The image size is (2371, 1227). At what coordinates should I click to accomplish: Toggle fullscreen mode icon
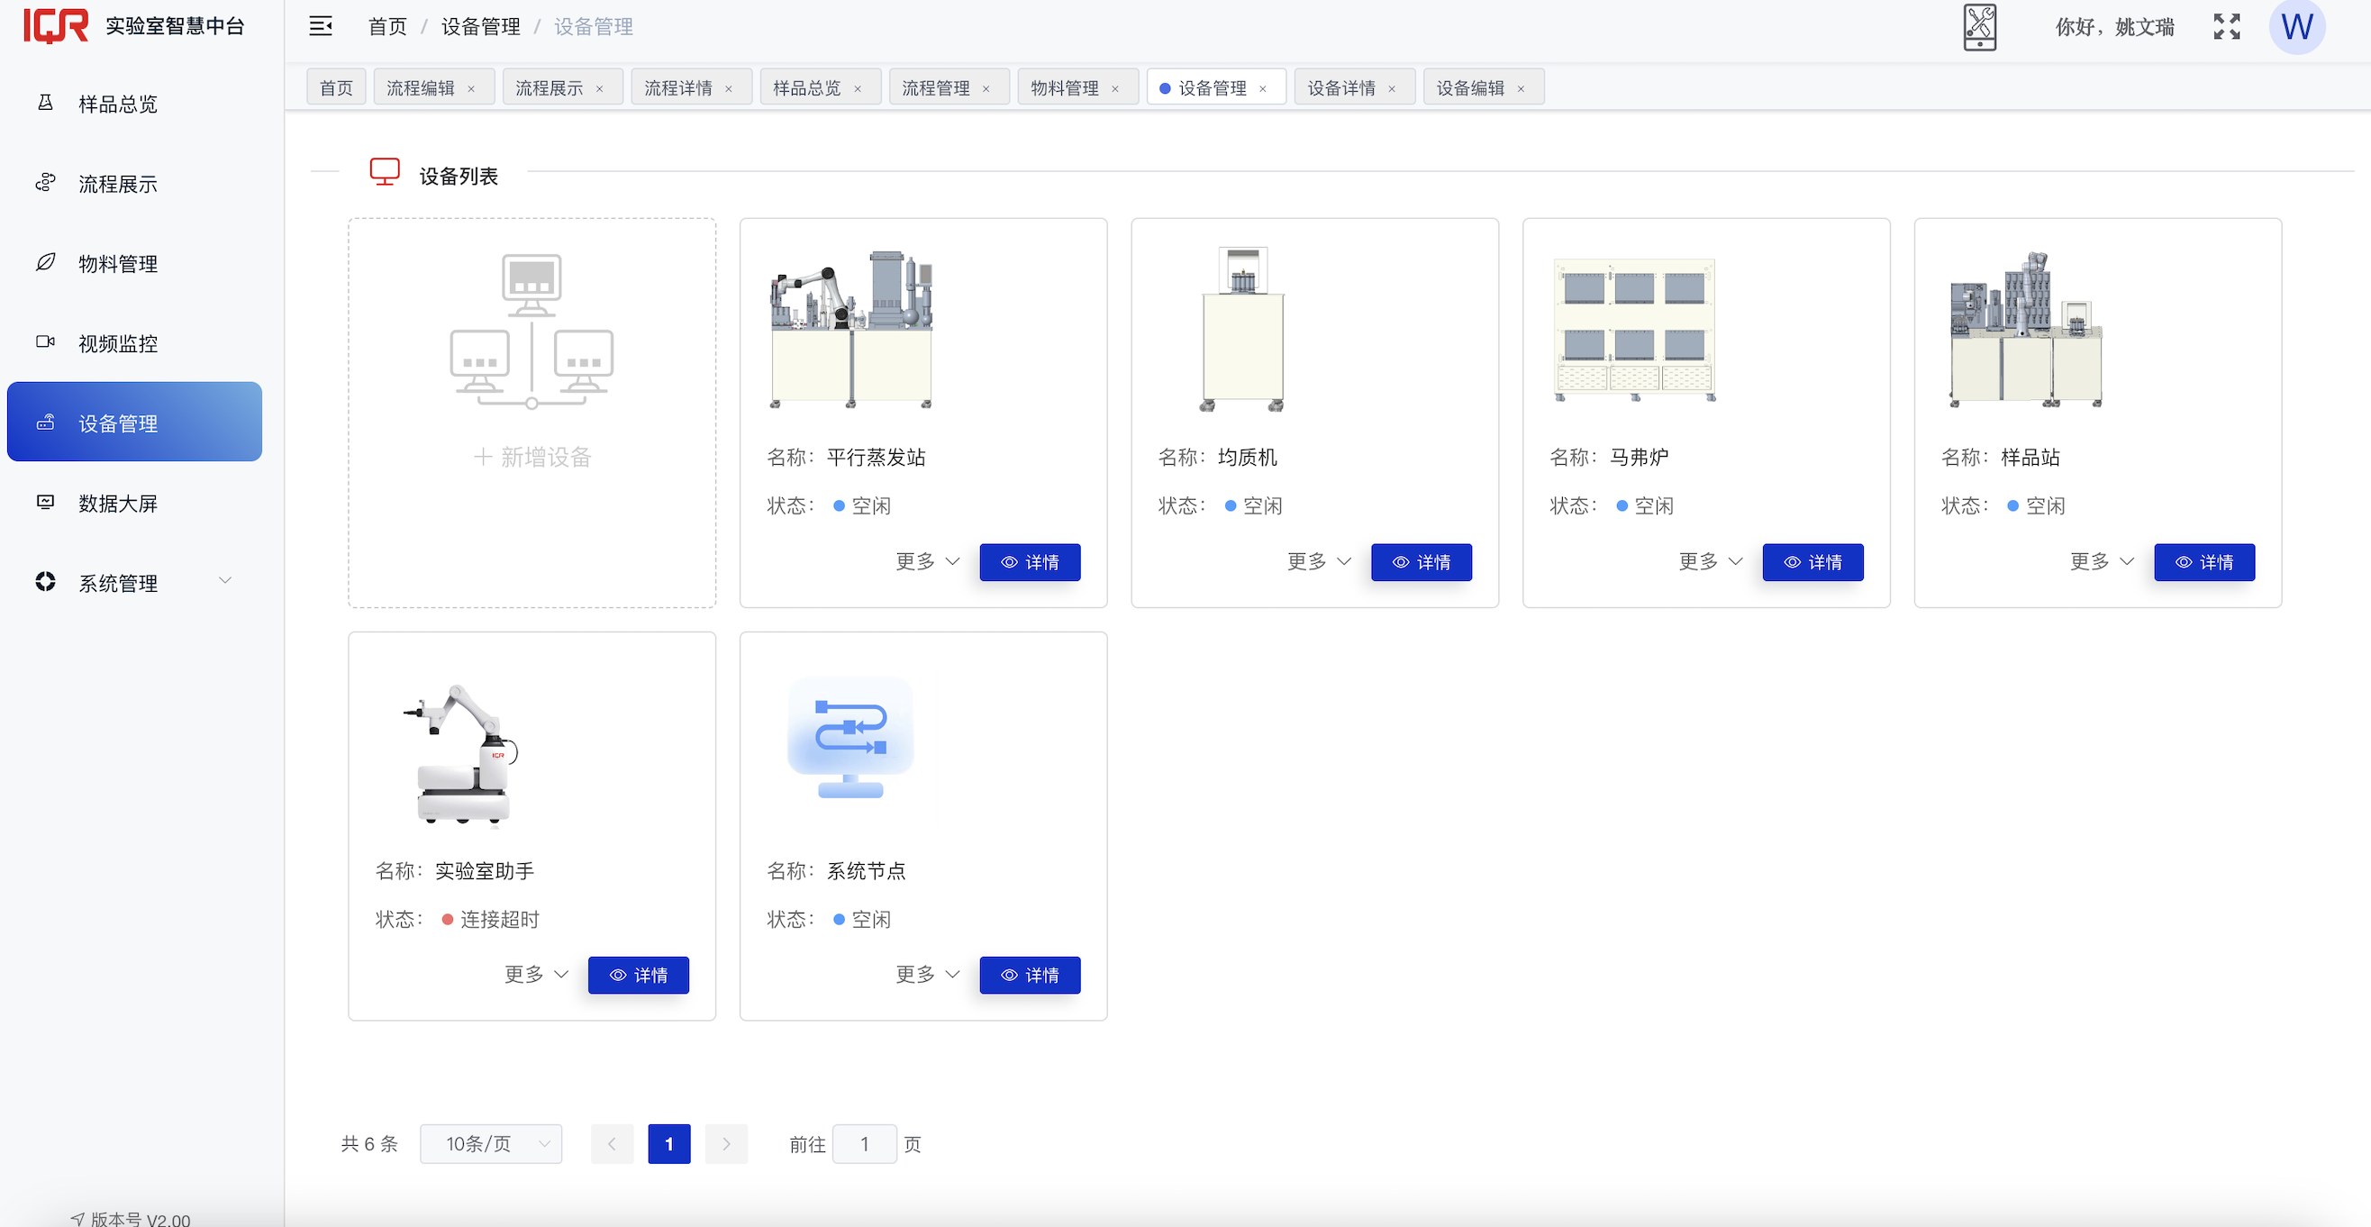click(2227, 27)
